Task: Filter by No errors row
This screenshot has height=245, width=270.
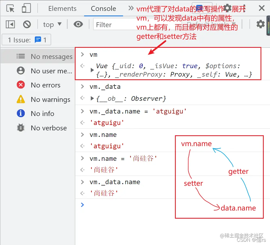Action: [38, 85]
